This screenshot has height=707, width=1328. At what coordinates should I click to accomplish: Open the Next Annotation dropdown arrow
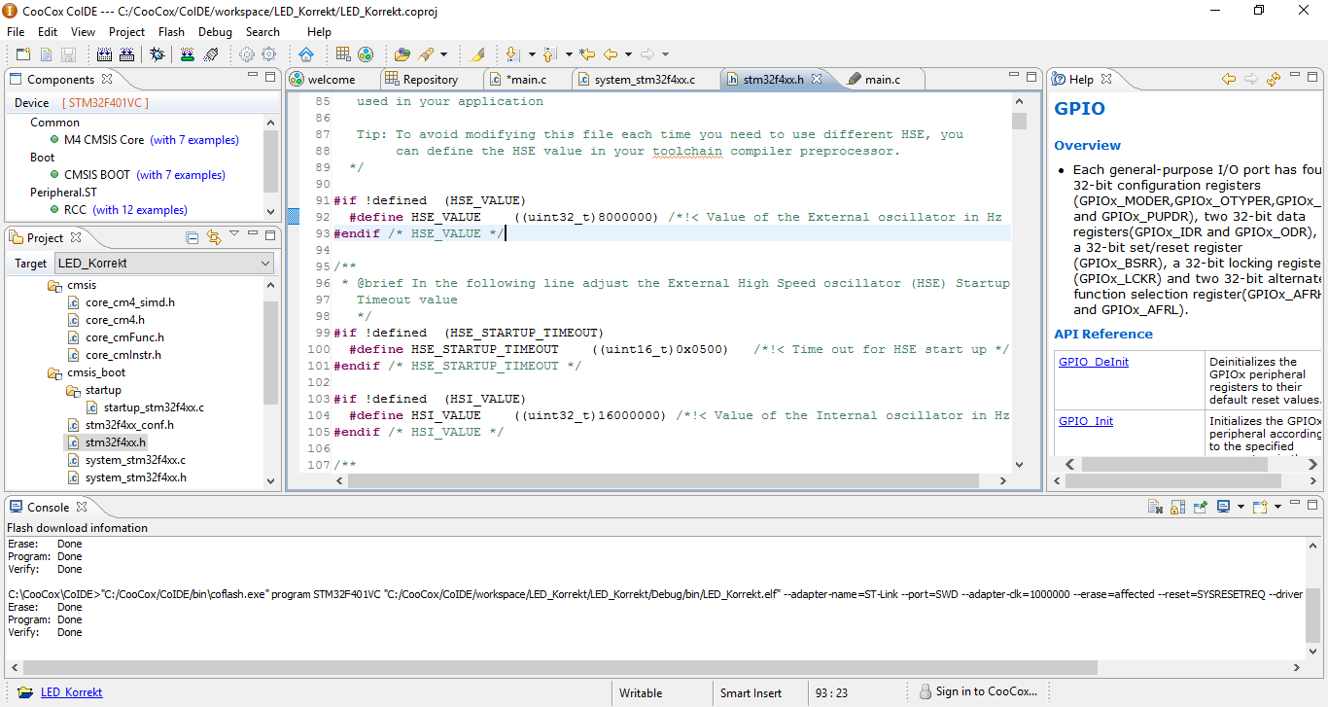click(x=530, y=54)
